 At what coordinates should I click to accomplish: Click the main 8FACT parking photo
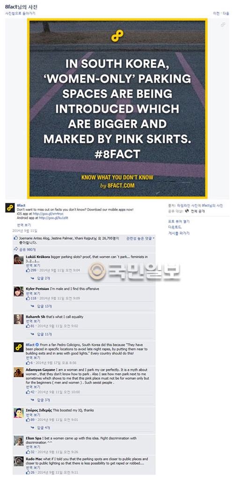click(x=117, y=108)
